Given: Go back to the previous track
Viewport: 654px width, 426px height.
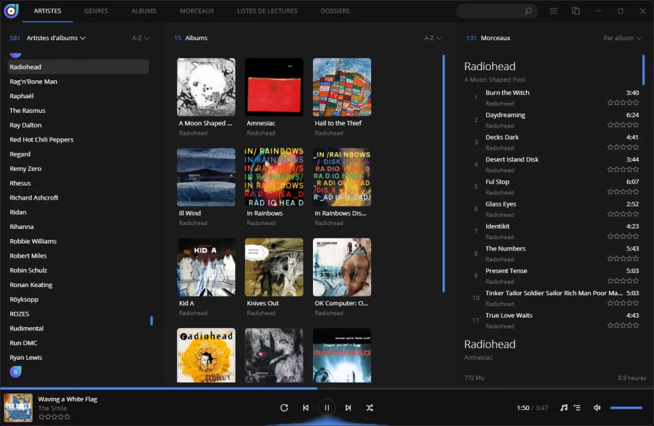Looking at the screenshot, I should [305, 408].
